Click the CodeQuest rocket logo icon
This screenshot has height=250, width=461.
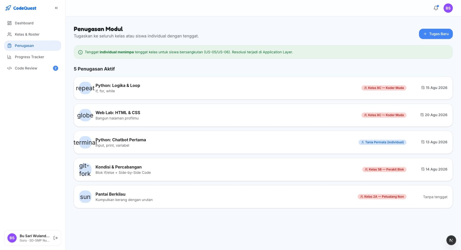point(8,8)
